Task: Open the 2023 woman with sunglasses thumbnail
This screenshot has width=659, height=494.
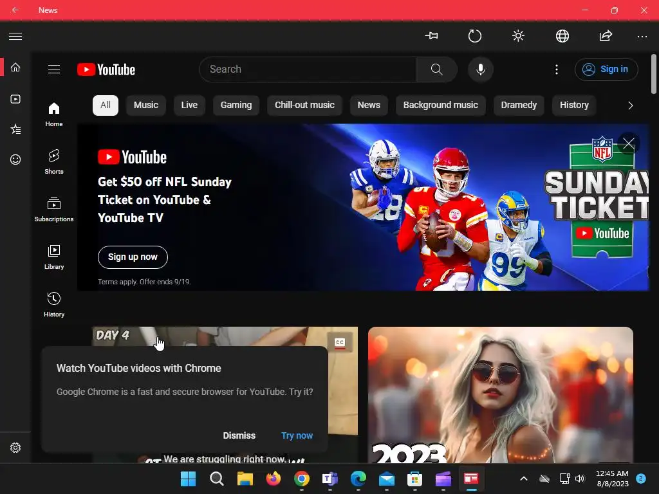Action: 501,395
